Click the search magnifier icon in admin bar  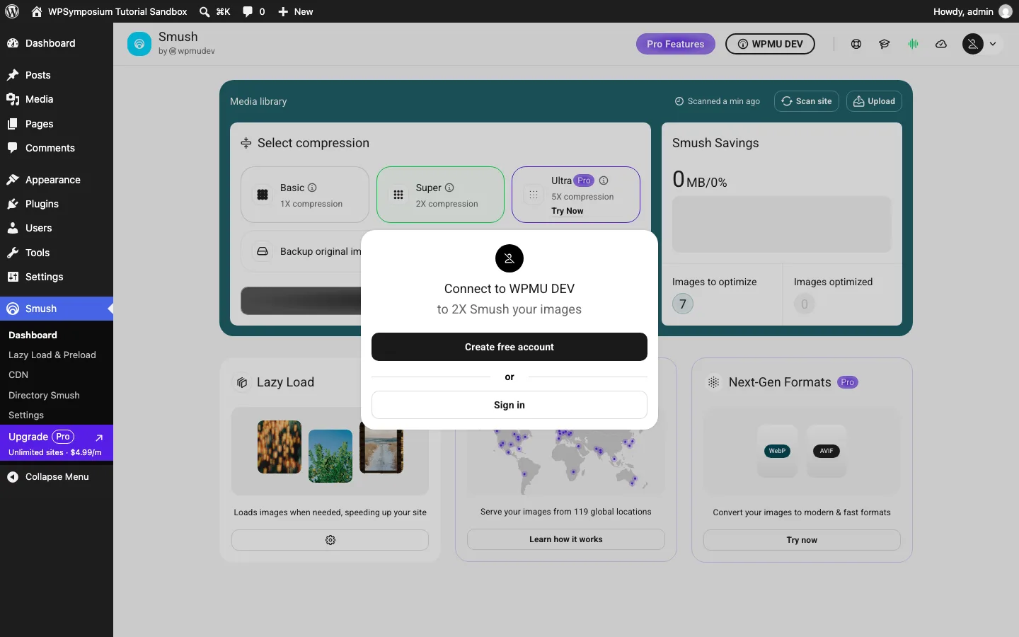205,11
